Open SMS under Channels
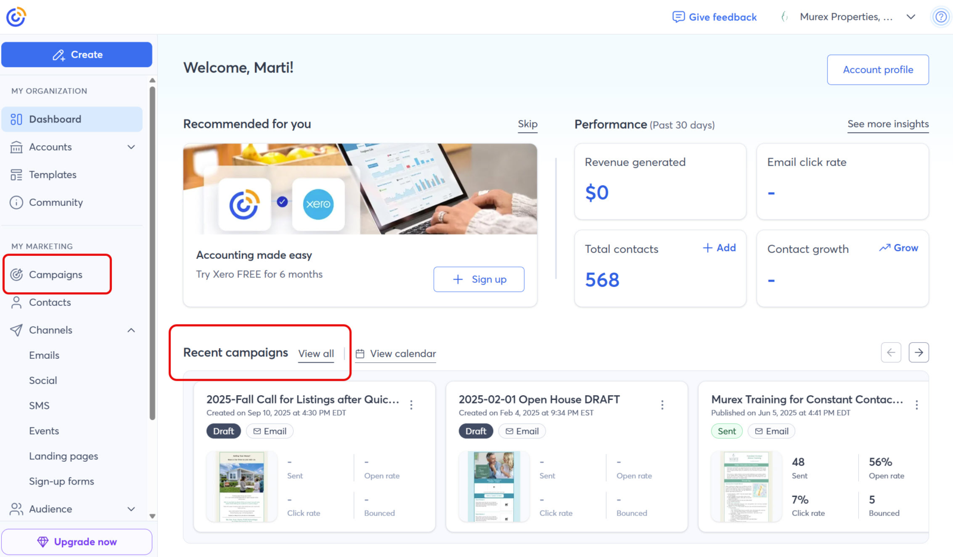 (x=39, y=406)
